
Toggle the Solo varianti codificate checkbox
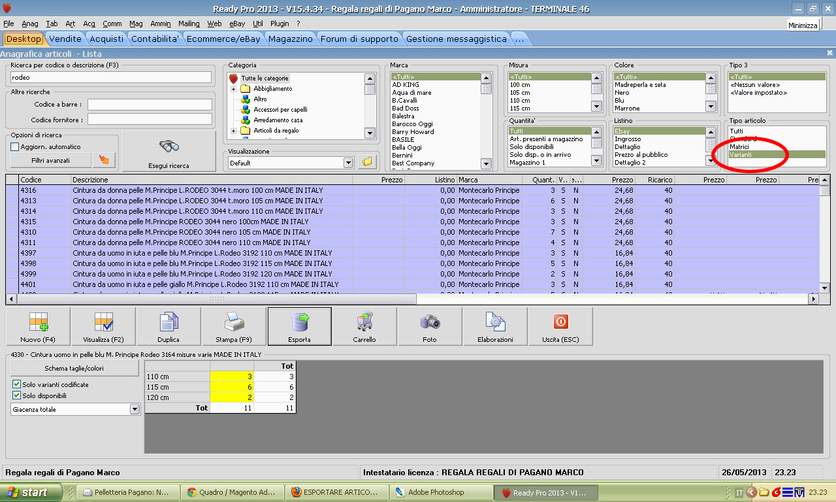tap(17, 384)
